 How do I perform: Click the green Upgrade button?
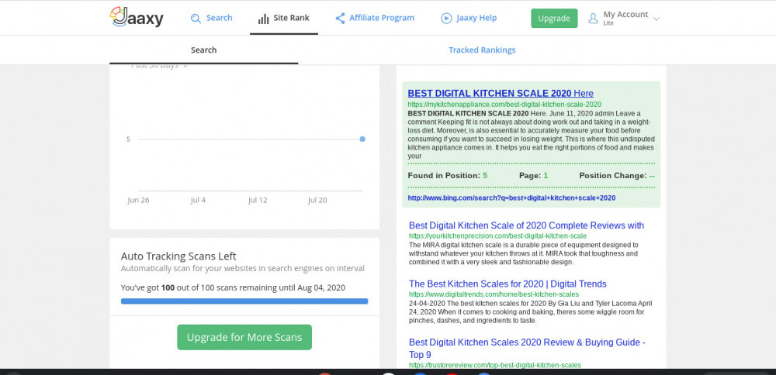click(554, 19)
